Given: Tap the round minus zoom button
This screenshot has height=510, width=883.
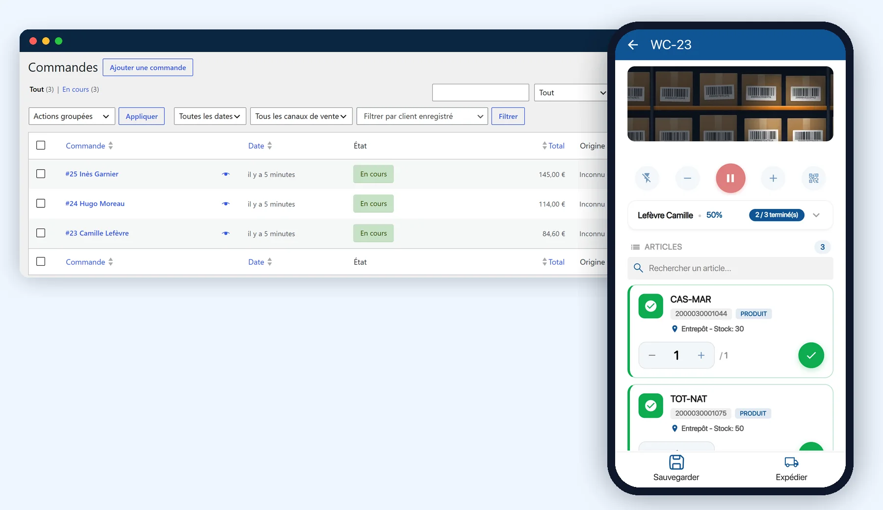Looking at the screenshot, I should point(687,178).
